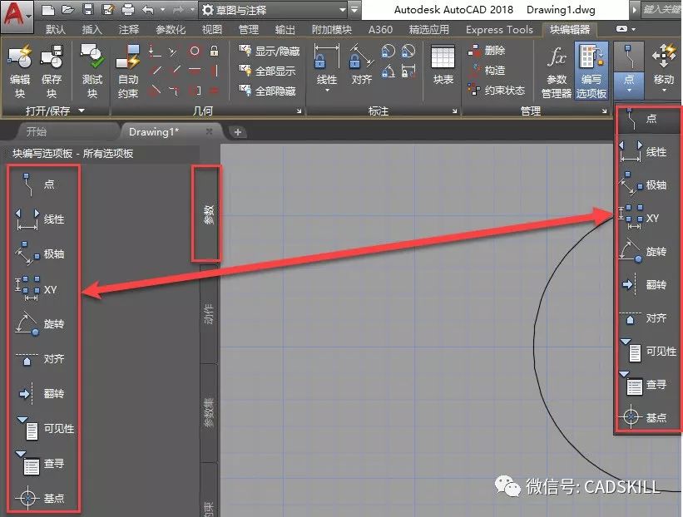Viewport: 683px width, 517px height.
Task: Open the 管理 panel dialog launcher
Action: coord(604,111)
